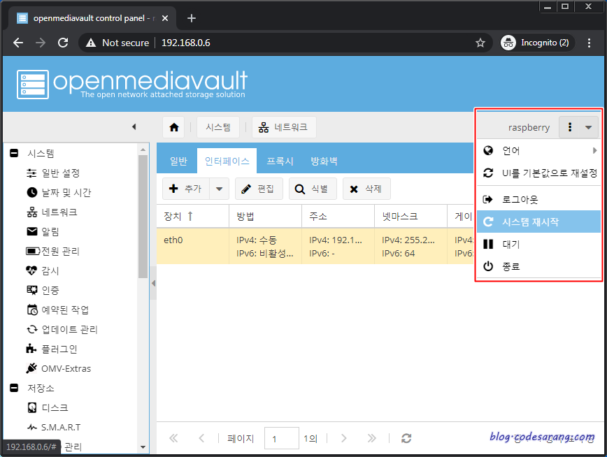Screen dimensions: 607x457
Task: Go to previous page of grid
Action: (x=201, y=438)
